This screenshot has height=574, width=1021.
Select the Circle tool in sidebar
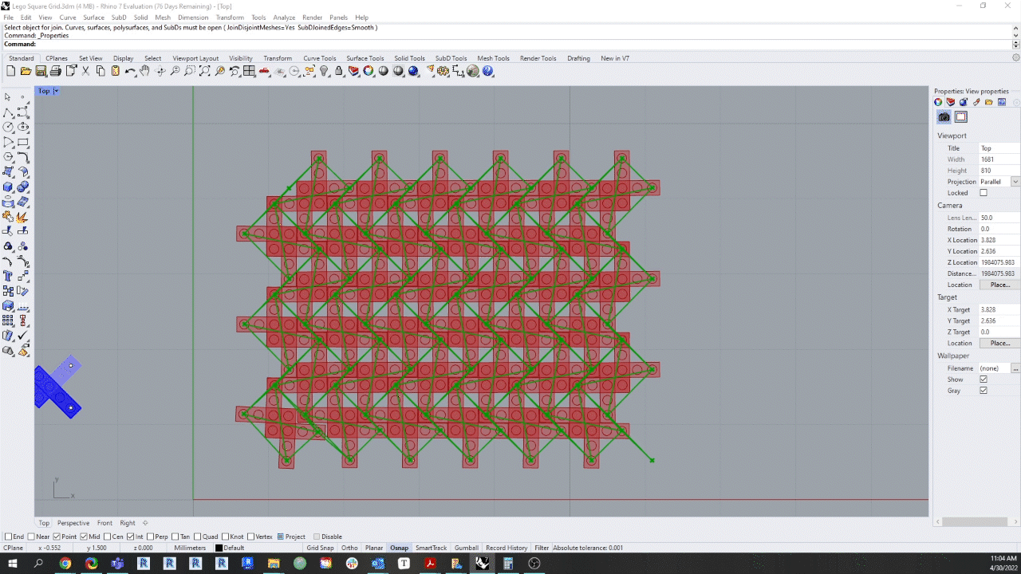(8, 127)
